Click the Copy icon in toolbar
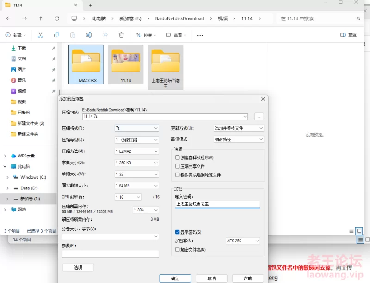The image size is (370, 283). 56,35
